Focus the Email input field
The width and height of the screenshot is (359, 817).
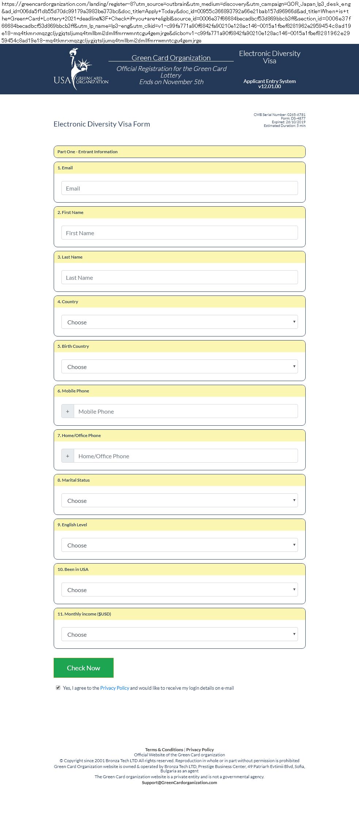(x=179, y=188)
